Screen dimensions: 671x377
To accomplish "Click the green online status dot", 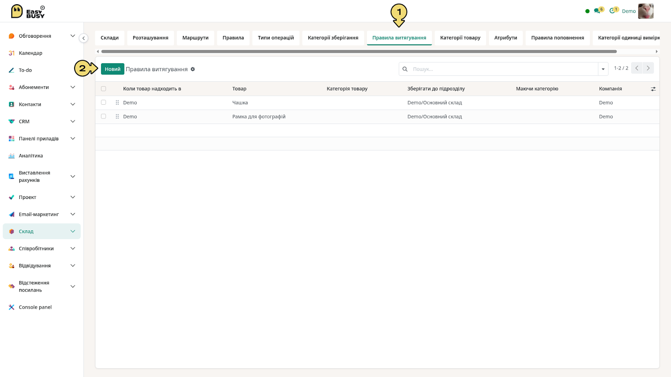I will click(x=587, y=11).
